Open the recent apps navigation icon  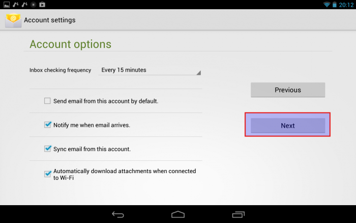click(238, 214)
